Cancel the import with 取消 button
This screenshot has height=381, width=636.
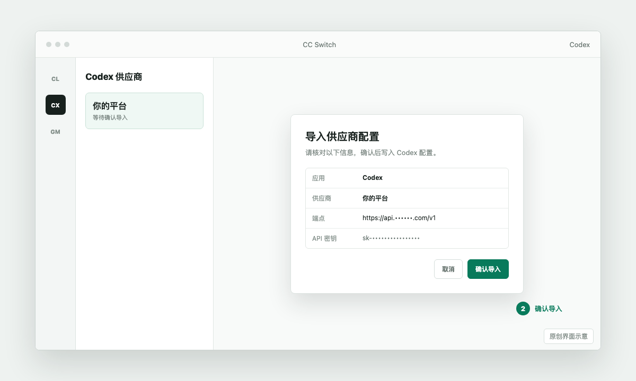(448, 269)
